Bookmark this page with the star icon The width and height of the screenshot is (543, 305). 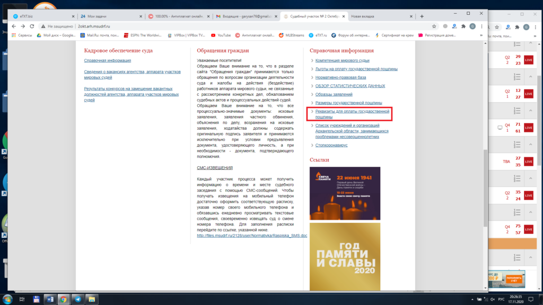click(x=434, y=26)
